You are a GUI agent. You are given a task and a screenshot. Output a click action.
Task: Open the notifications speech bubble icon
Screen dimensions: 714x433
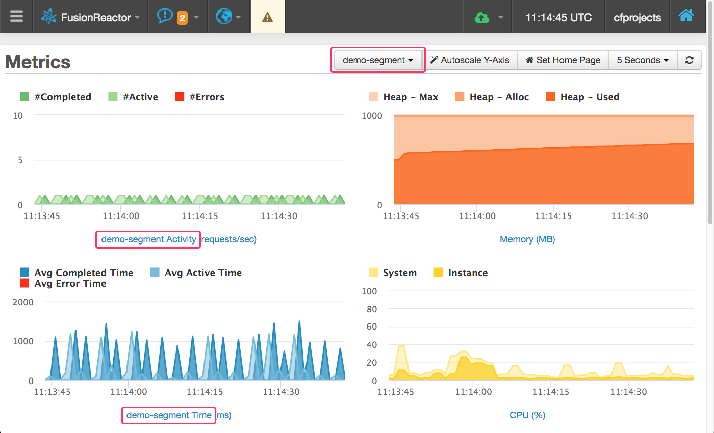point(165,17)
